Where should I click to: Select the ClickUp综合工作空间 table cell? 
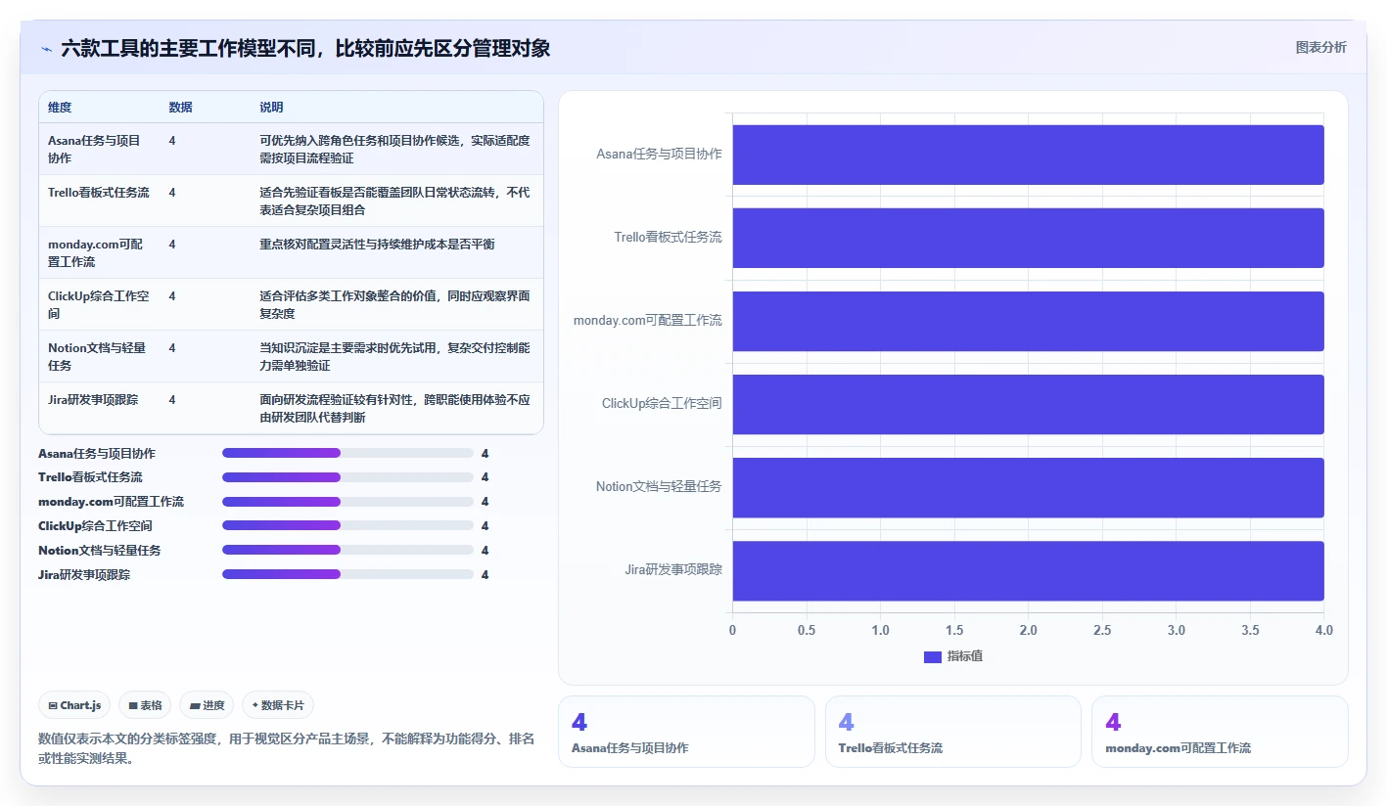click(99, 304)
